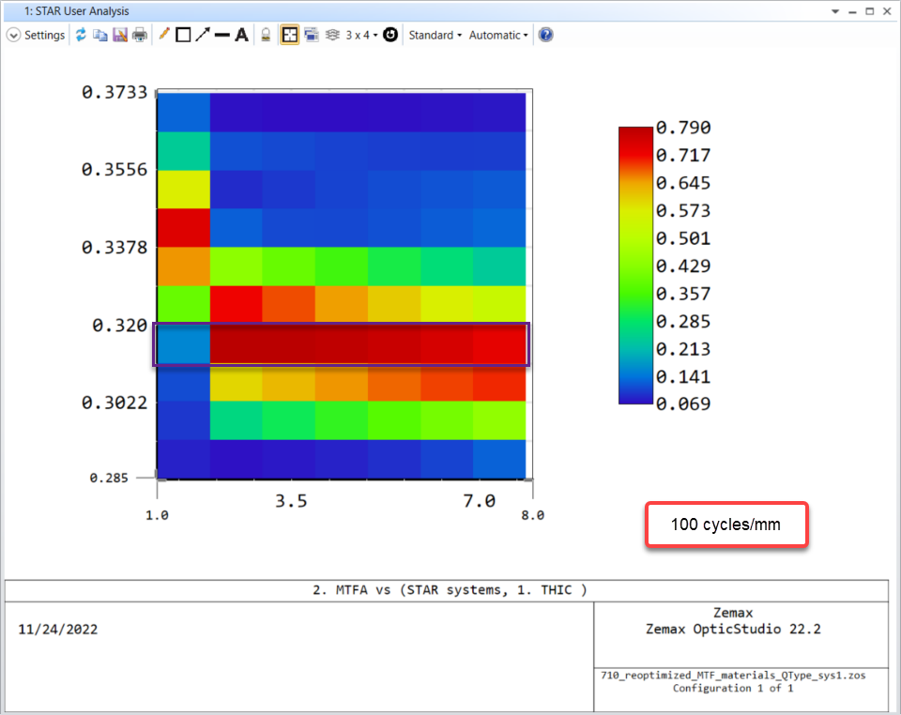The height and width of the screenshot is (715, 901).
Task: Open the help icon
Action: 545,35
